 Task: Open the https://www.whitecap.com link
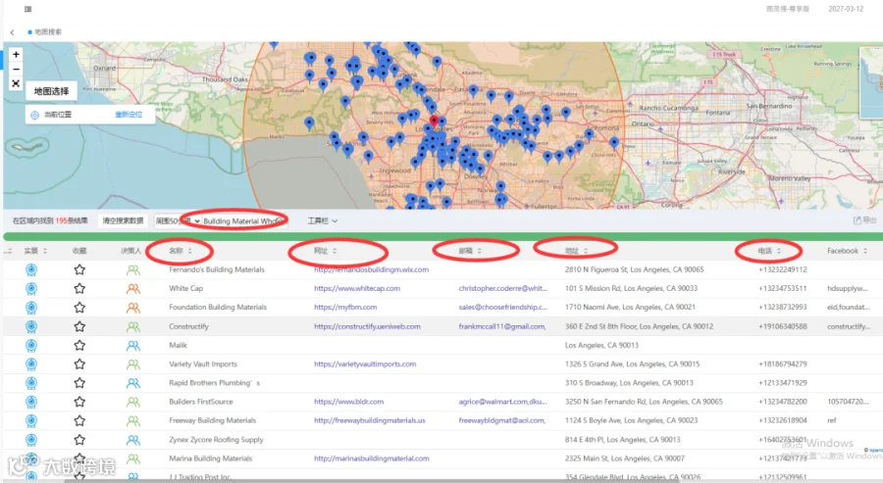tap(357, 288)
